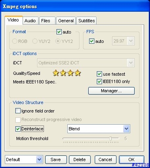Confirm settings with OK
Image resolution: width=150 pixels, height=168 pixels.
(x=131, y=159)
